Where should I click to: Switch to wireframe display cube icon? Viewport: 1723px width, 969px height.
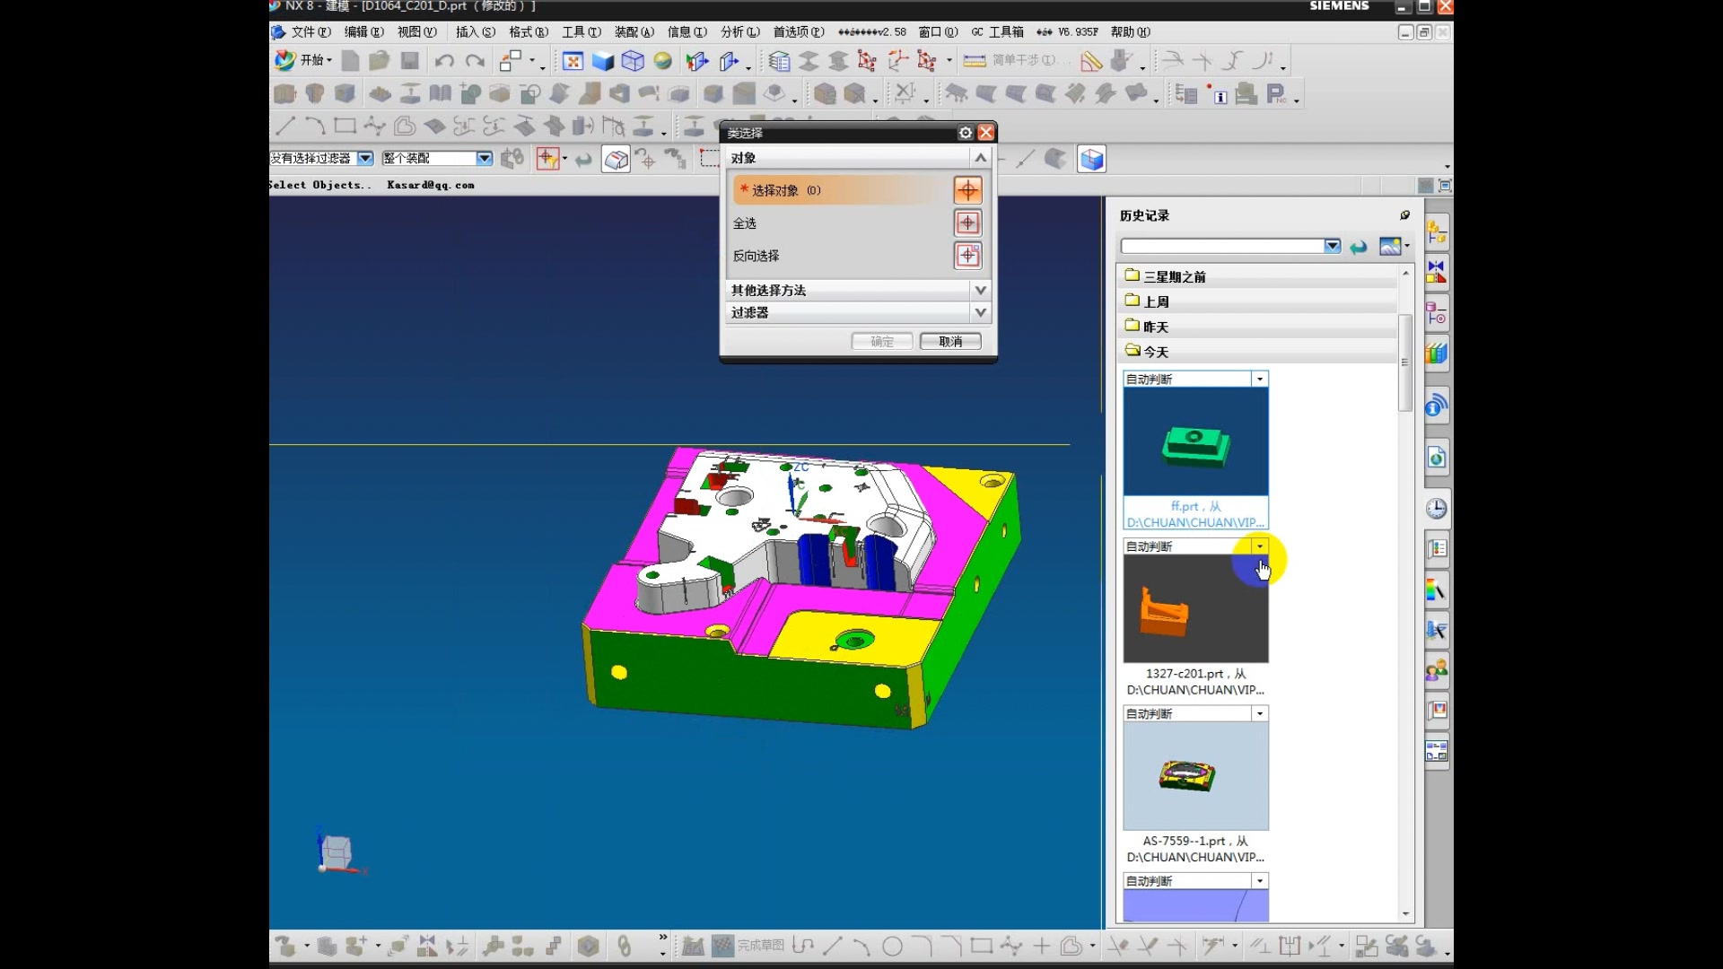[x=633, y=61]
